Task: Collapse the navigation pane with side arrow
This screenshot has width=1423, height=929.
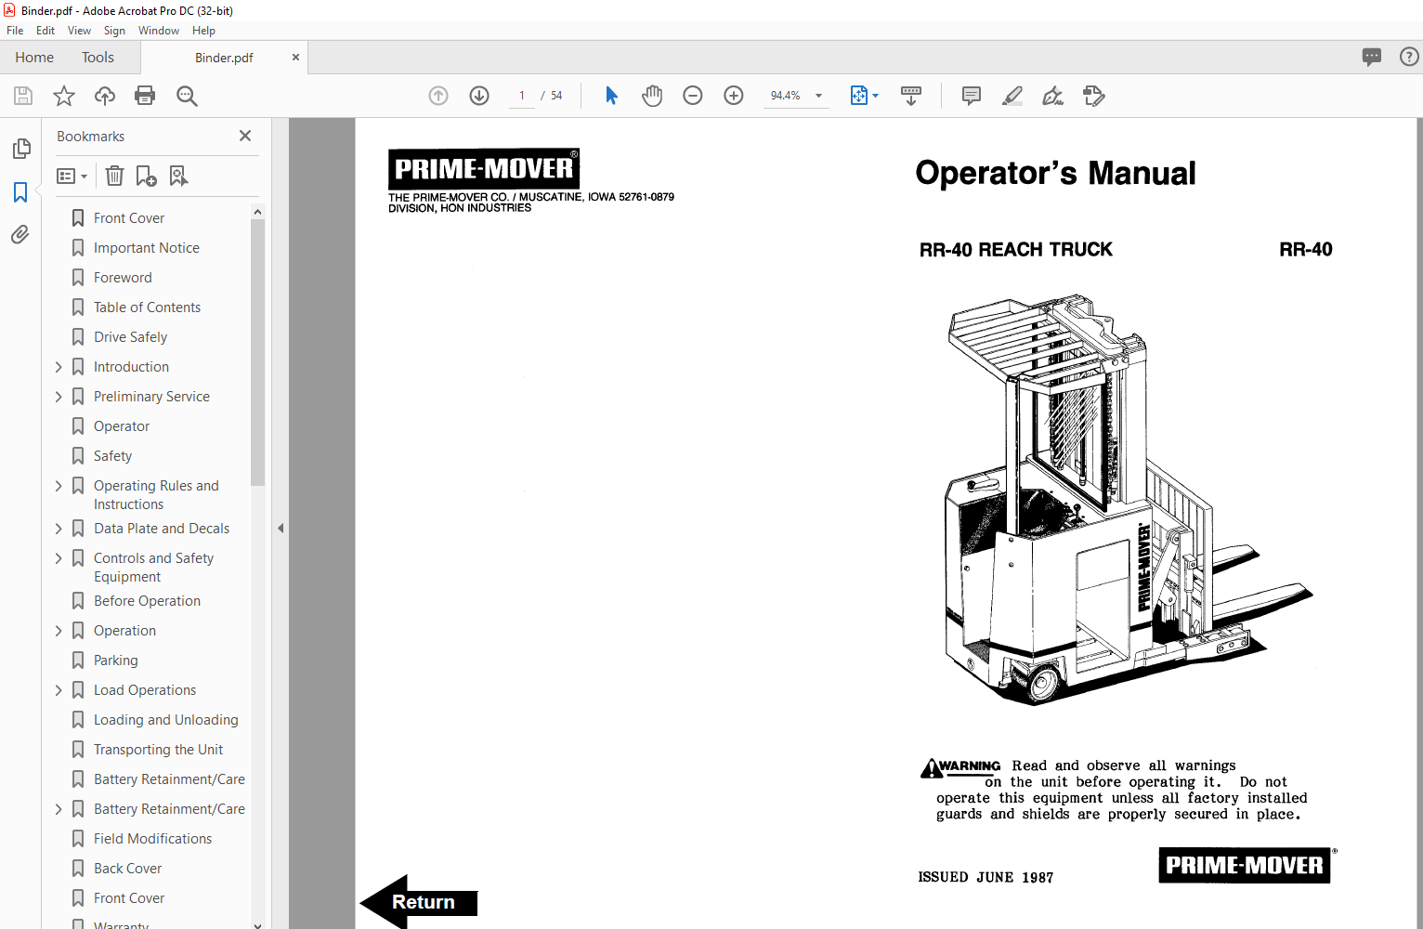Action: coord(281,528)
